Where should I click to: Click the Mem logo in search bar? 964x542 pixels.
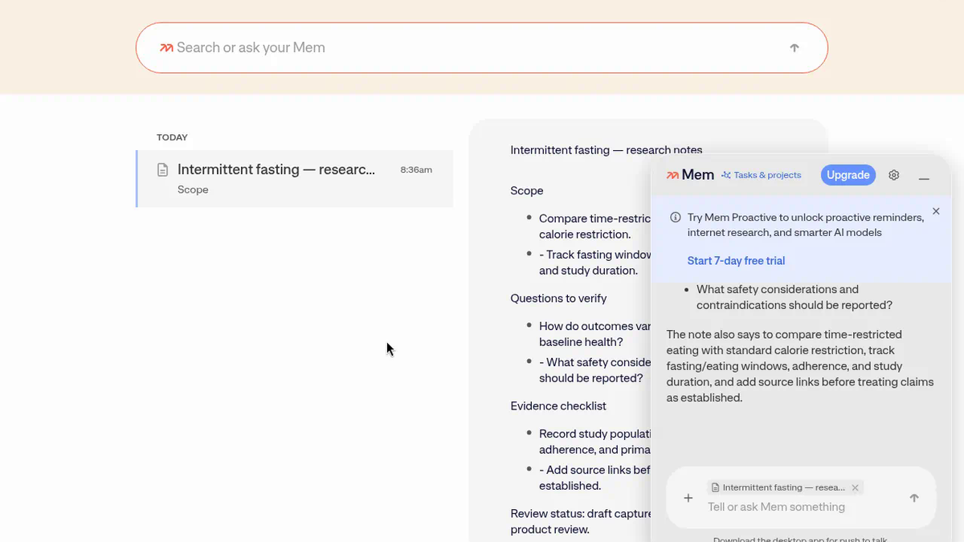(166, 47)
